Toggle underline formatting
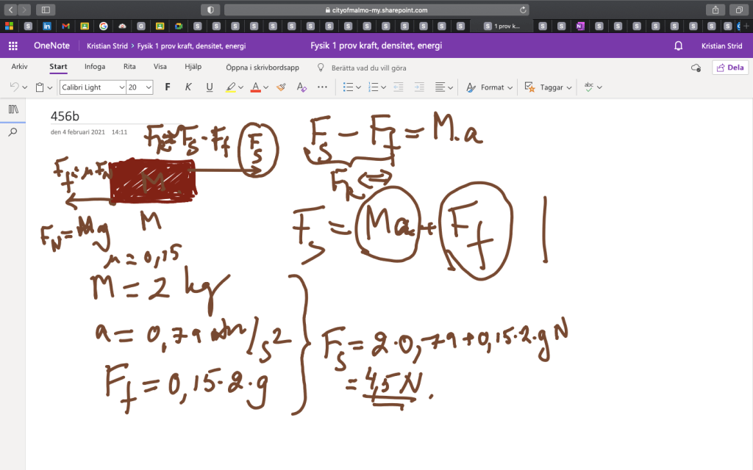This screenshot has width=753, height=470. pyautogui.click(x=209, y=87)
